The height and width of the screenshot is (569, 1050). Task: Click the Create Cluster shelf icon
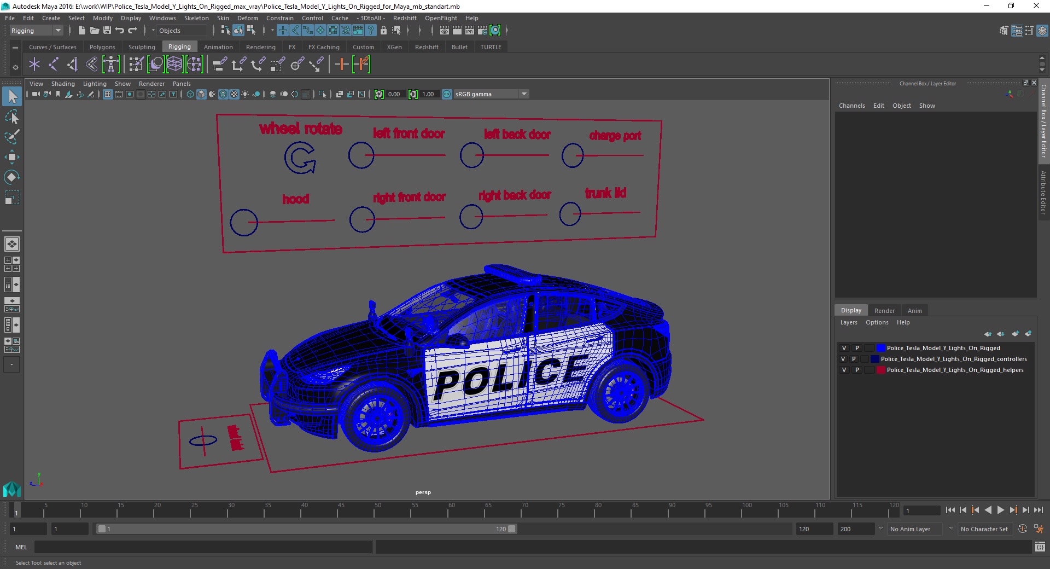pyautogui.click(x=194, y=65)
